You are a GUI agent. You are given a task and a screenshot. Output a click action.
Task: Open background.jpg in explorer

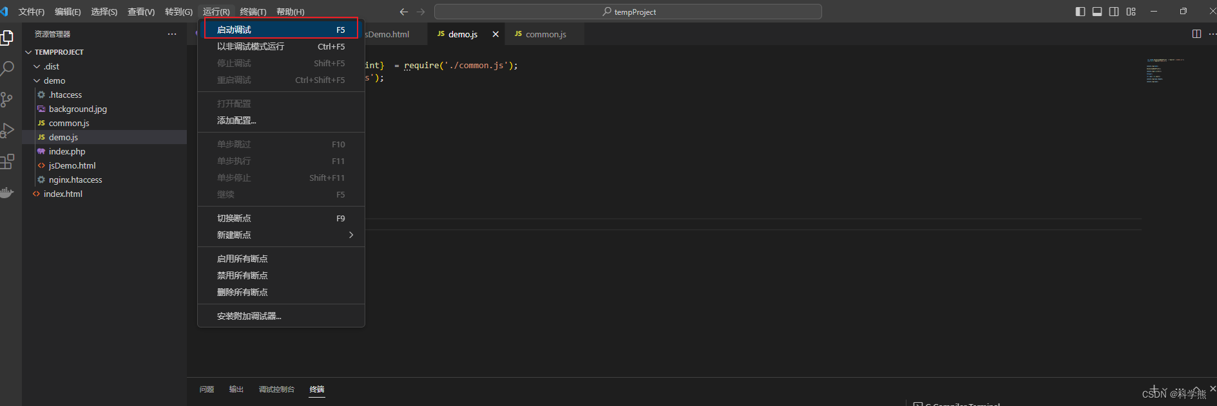pyautogui.click(x=104, y=109)
